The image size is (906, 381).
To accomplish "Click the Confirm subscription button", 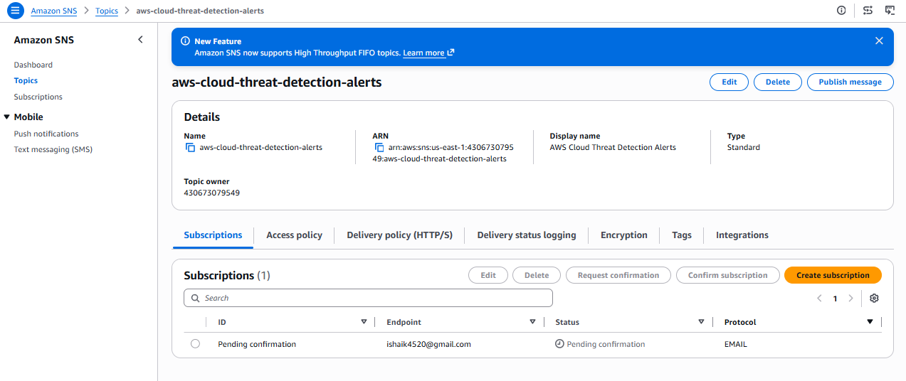I will coord(727,275).
